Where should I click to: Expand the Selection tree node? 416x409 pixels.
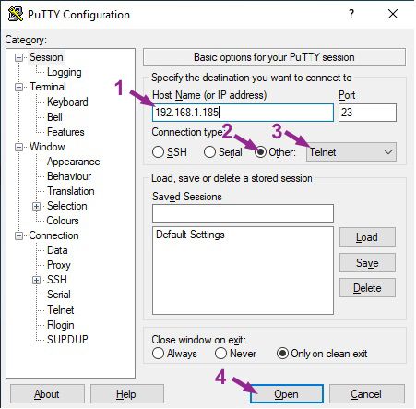37,206
